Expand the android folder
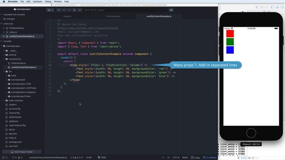 [x=4, y=55]
